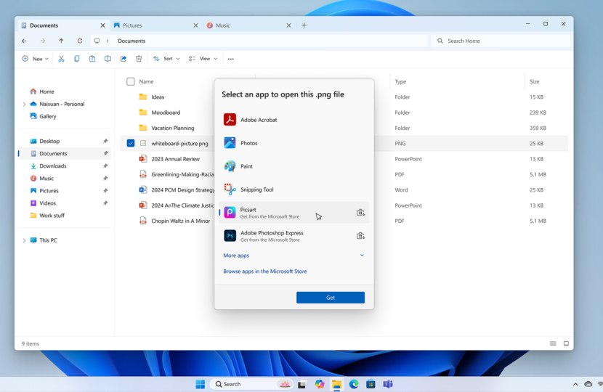Select the 2023 Annual Review file
Image resolution: width=603 pixels, height=392 pixels.
(x=175, y=159)
